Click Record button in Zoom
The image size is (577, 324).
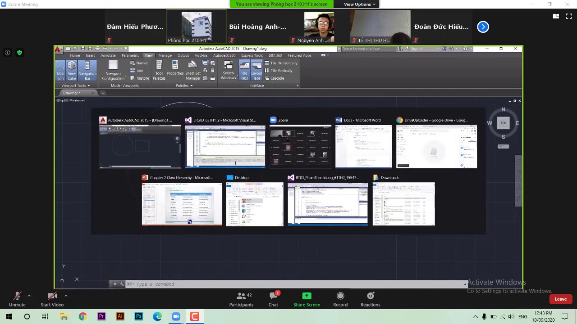tap(340, 299)
